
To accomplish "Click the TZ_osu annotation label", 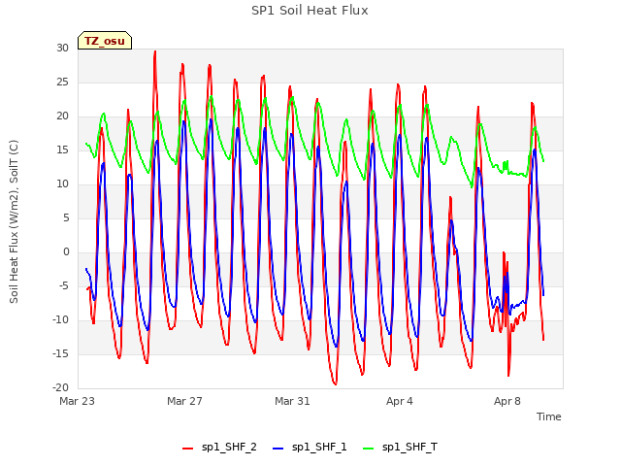I will tap(105, 41).
